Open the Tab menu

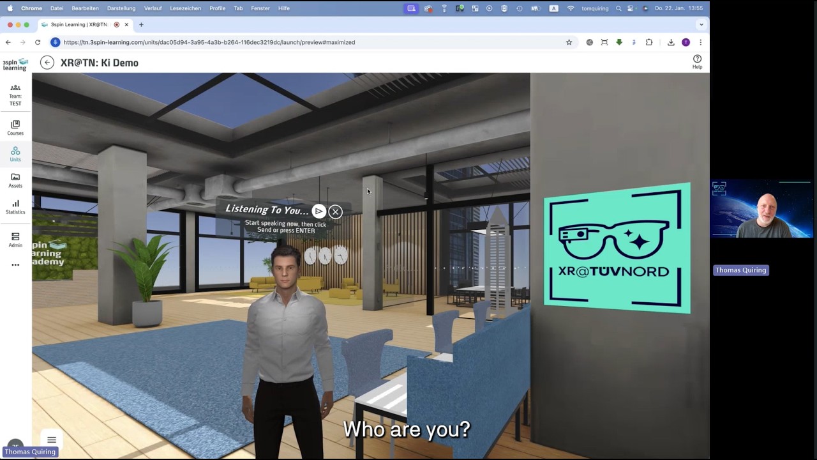pyautogui.click(x=238, y=8)
